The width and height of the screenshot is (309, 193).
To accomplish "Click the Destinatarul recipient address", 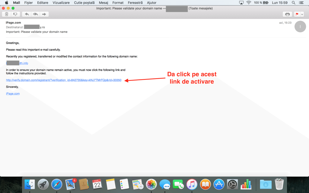I will [x=34, y=27].
